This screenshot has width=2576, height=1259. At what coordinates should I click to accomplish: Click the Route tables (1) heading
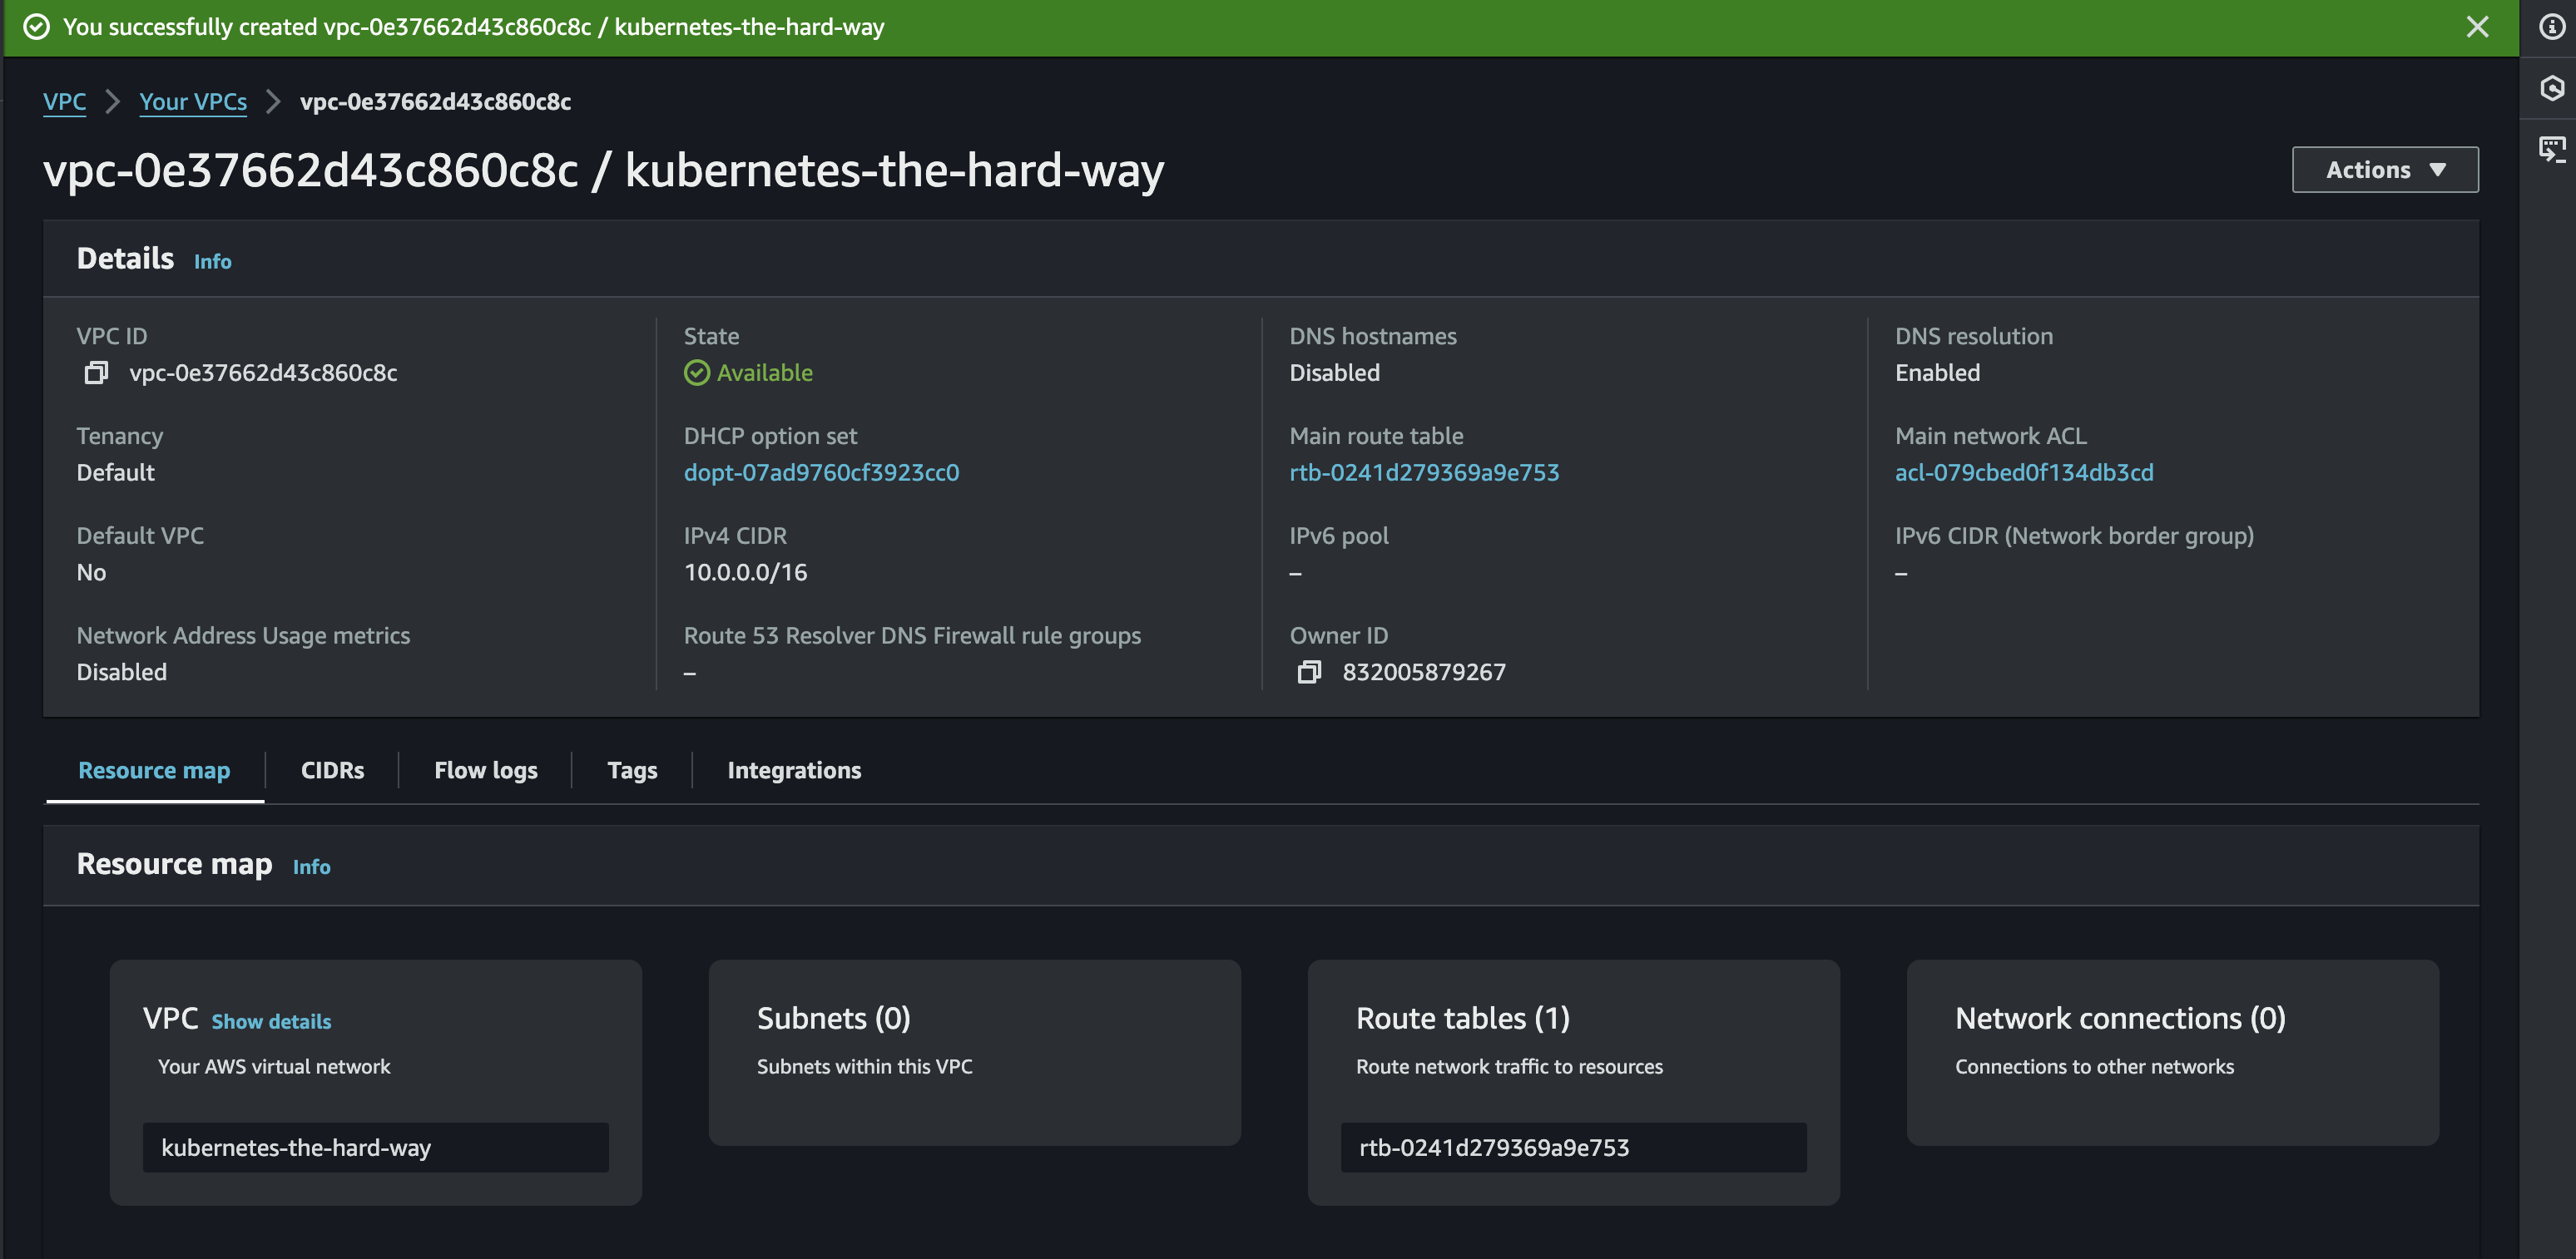(1462, 1018)
